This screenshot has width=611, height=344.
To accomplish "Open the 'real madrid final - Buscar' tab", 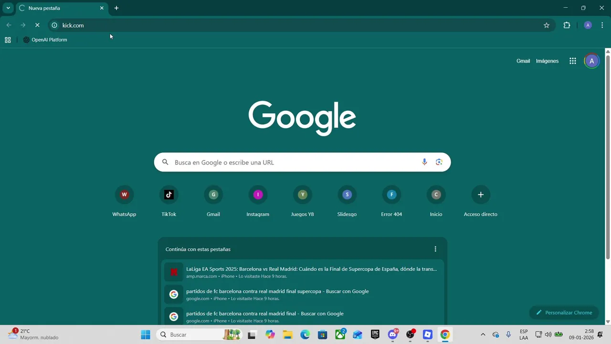I will [302, 317].
